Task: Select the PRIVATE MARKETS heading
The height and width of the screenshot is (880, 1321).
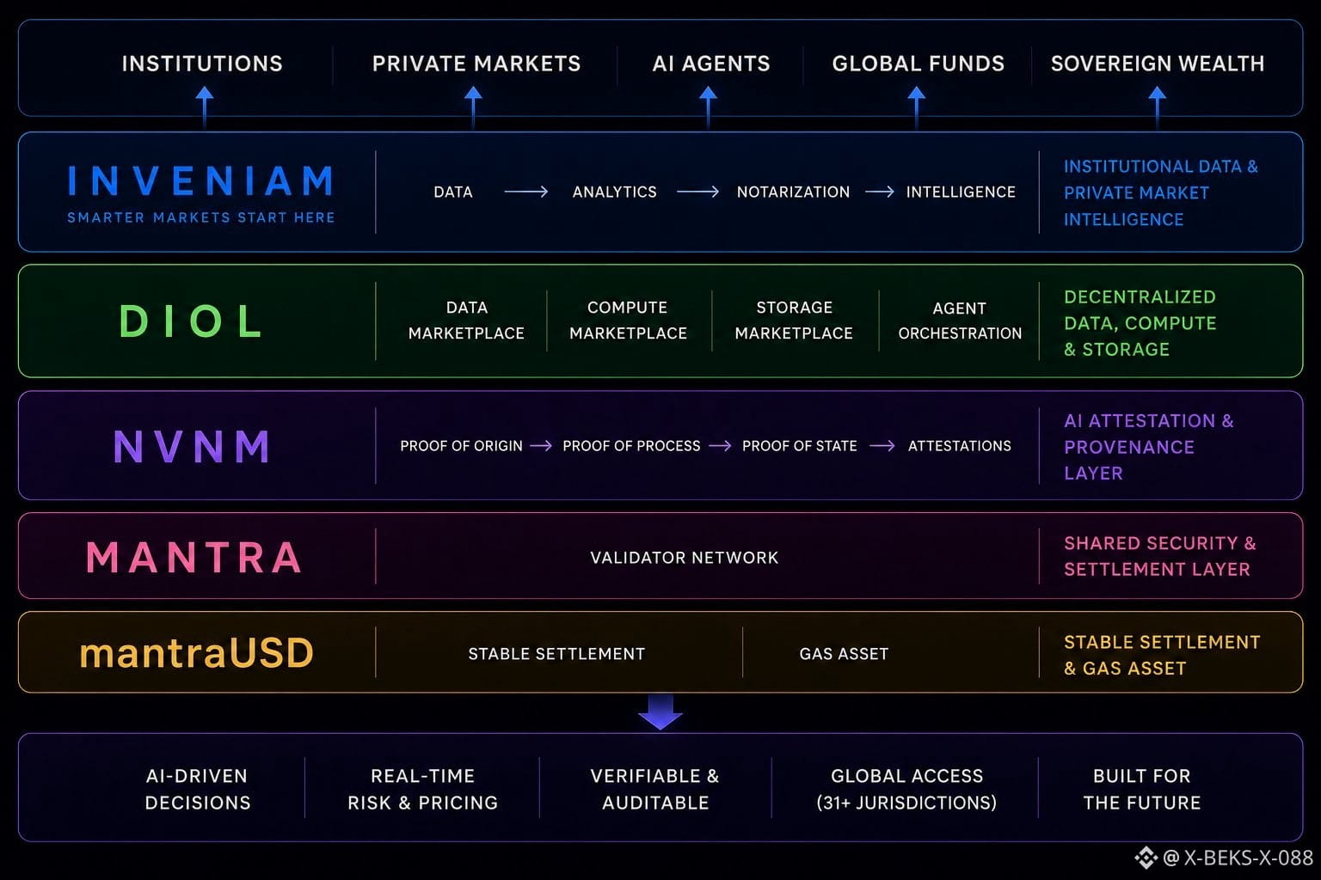Action: (476, 64)
